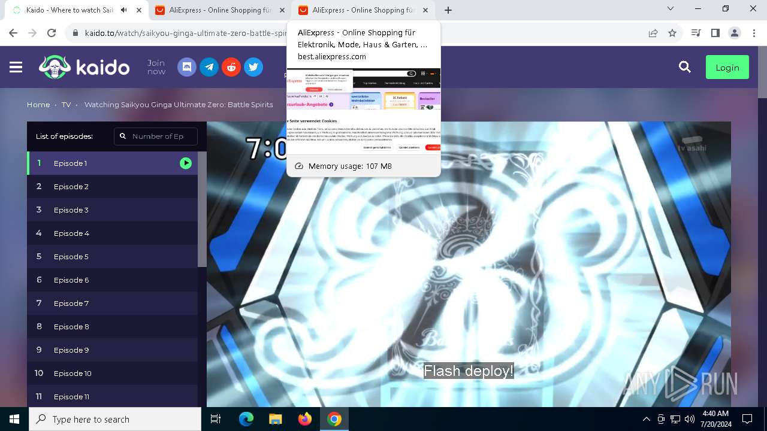The image size is (767, 431).
Task: Select Episode 9 in the list
Action: click(x=112, y=350)
